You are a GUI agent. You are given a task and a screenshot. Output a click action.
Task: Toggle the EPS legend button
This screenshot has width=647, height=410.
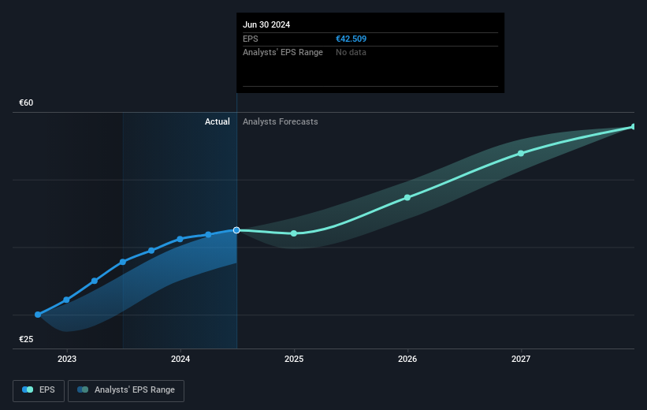39,390
